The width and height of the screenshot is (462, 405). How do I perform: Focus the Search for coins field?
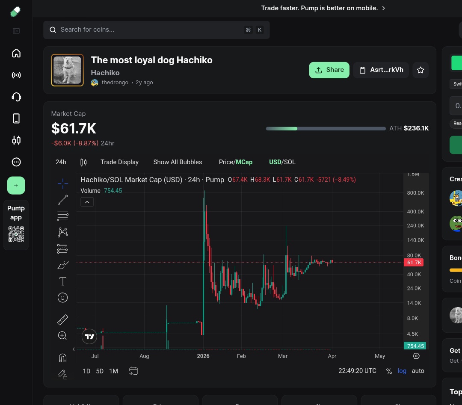pyautogui.click(x=156, y=30)
